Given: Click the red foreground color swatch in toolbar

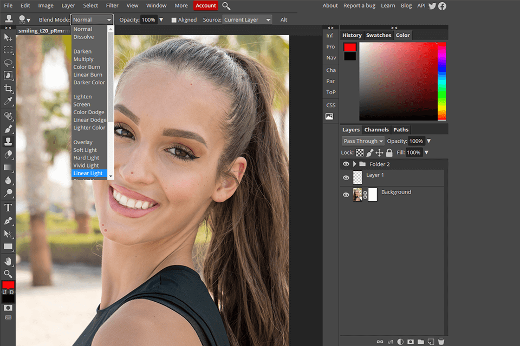Looking at the screenshot, I should click(8, 285).
